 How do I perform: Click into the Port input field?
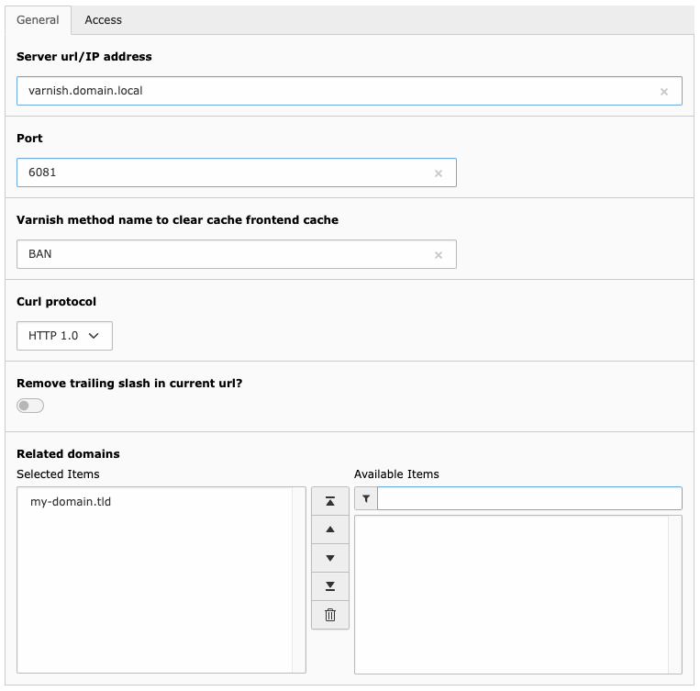237,173
